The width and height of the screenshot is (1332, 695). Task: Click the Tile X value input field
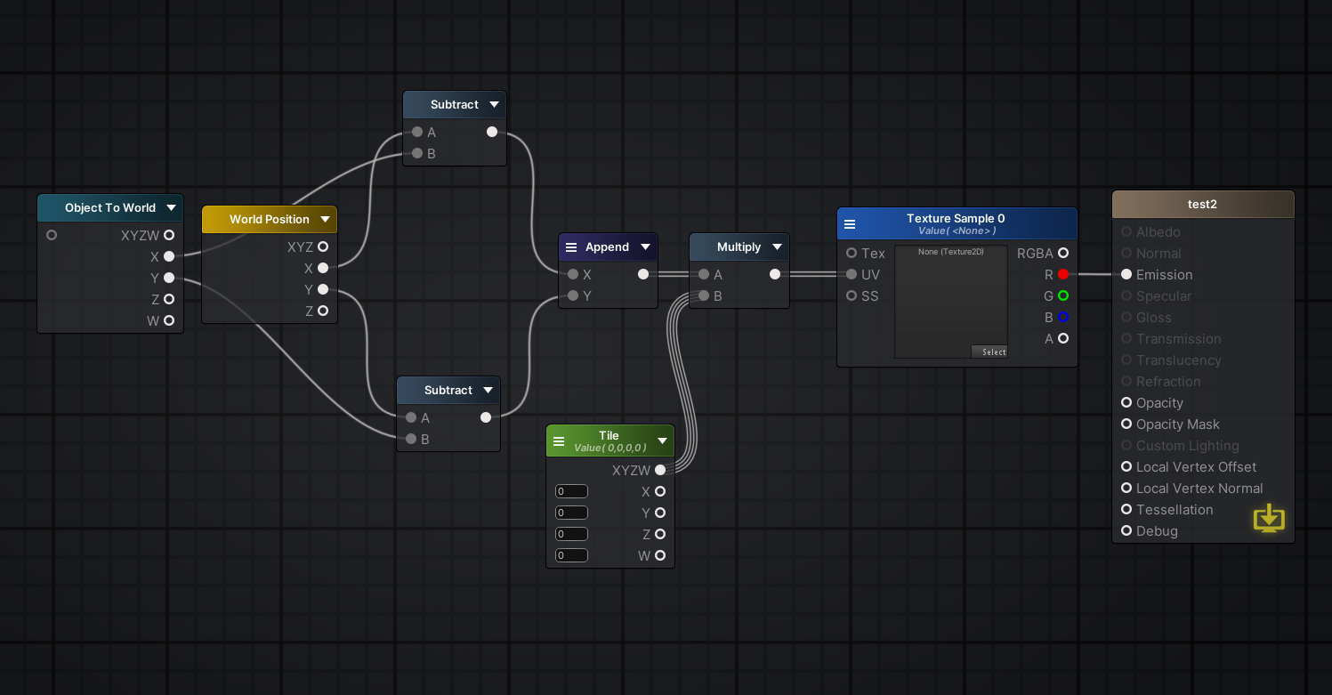(x=571, y=491)
